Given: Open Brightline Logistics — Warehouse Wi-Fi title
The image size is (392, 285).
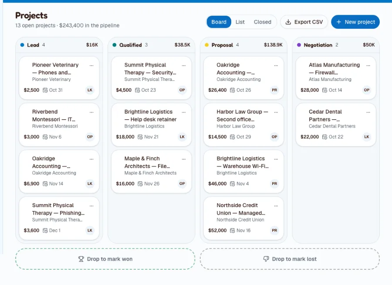Looking at the screenshot, I should pyautogui.click(x=243, y=162).
